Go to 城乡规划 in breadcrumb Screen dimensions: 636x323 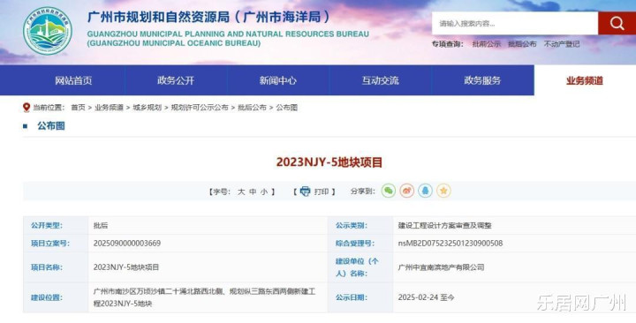click(x=147, y=108)
